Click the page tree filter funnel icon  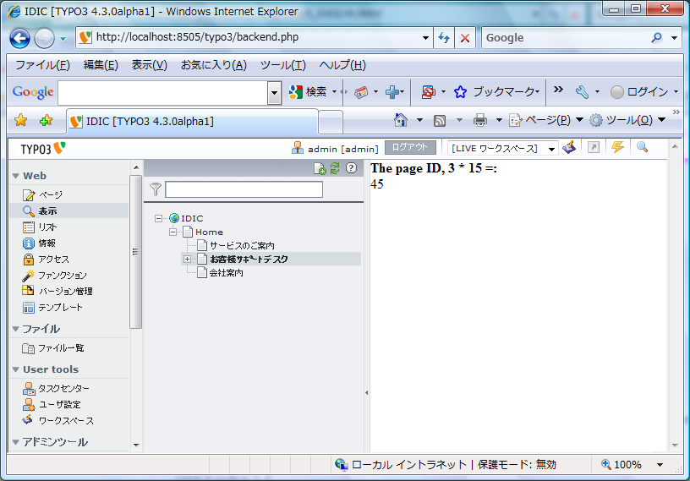tap(155, 189)
